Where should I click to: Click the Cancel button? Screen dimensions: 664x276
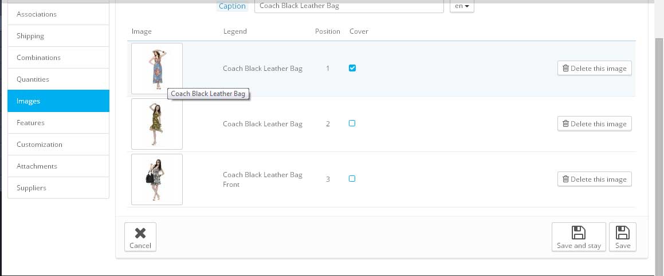coord(140,237)
